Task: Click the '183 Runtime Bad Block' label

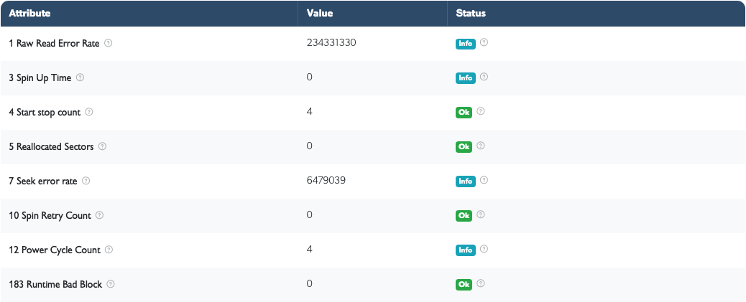Action: click(x=55, y=285)
